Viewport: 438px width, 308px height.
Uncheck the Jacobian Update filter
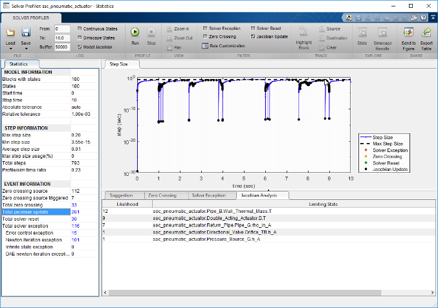pyautogui.click(x=254, y=37)
